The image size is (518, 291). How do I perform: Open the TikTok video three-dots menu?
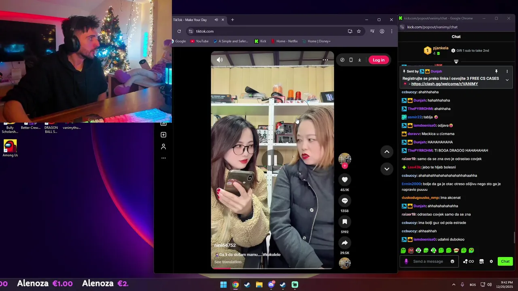pyautogui.click(x=325, y=60)
